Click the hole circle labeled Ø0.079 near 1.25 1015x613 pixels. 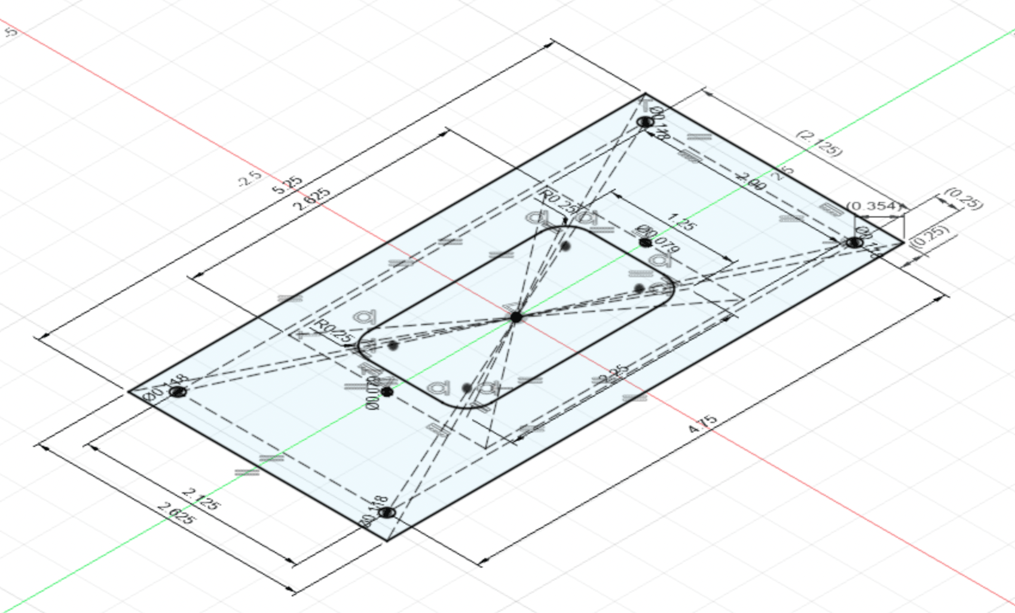pos(645,243)
